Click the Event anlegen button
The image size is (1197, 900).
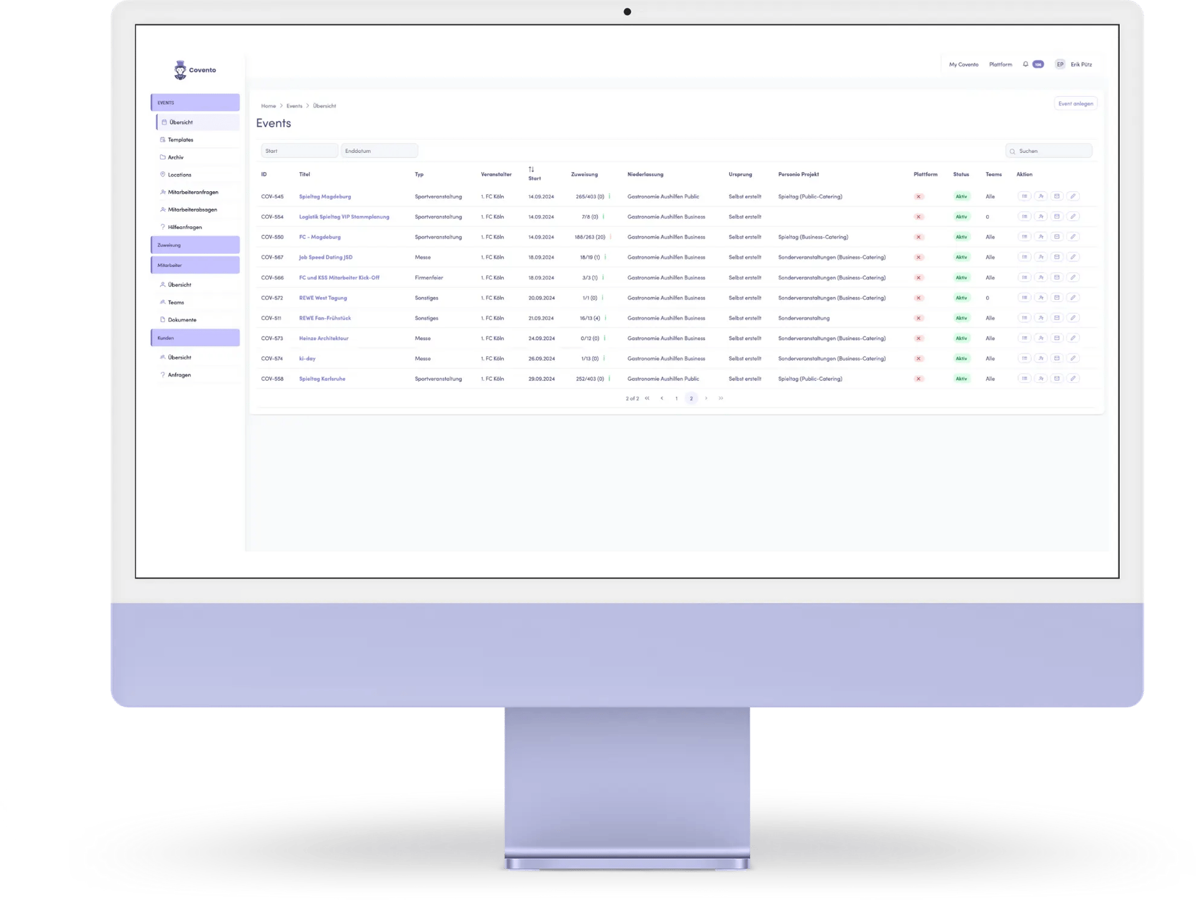1075,104
